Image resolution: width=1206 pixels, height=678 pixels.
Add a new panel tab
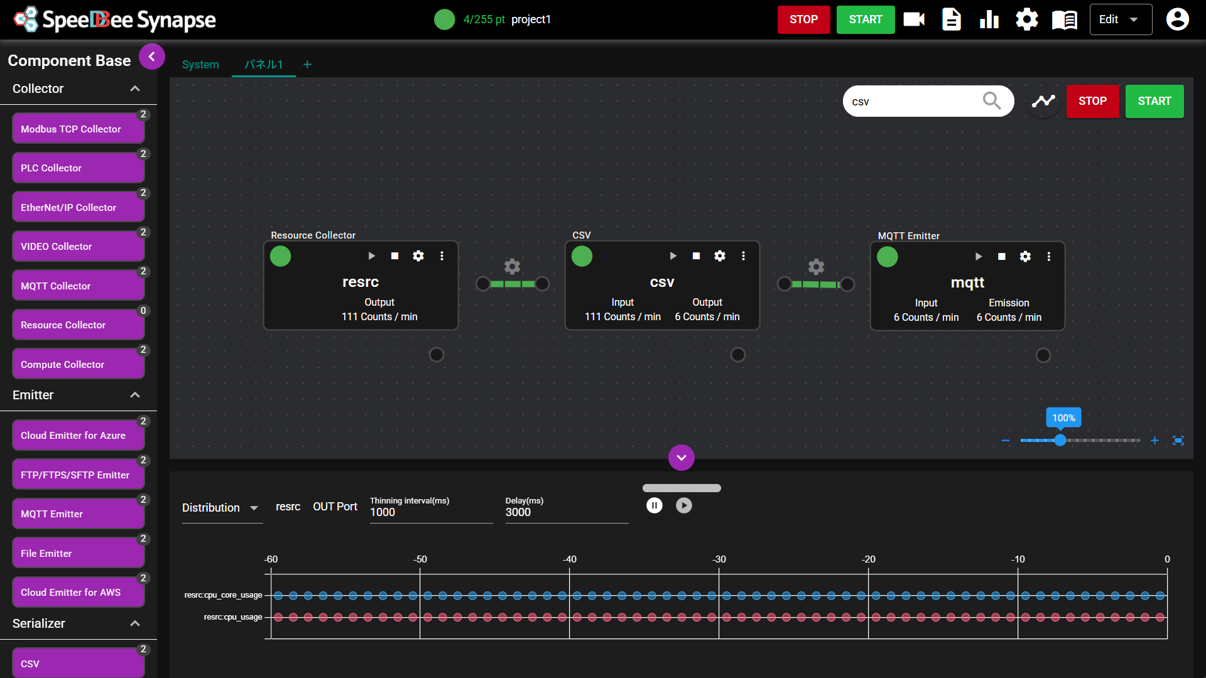[307, 65]
